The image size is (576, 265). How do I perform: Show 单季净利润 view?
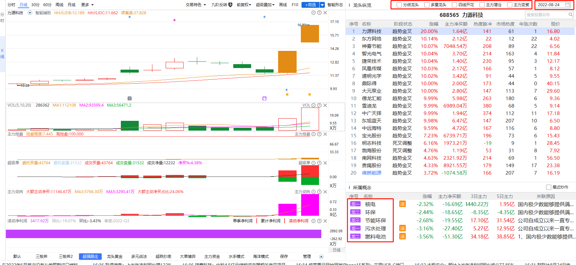click(x=243, y=221)
